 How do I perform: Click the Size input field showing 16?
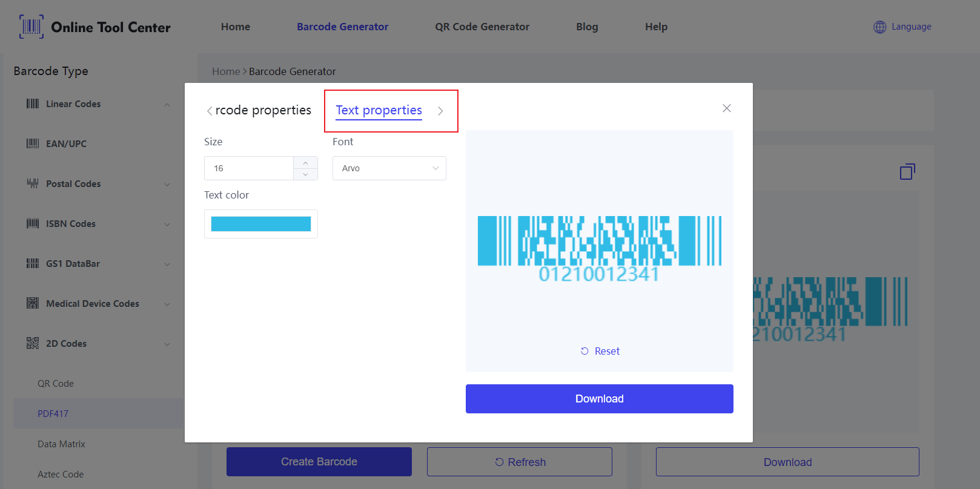pyautogui.click(x=249, y=168)
